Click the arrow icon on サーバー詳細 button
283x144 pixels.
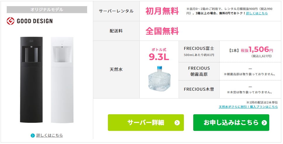tap(177, 123)
